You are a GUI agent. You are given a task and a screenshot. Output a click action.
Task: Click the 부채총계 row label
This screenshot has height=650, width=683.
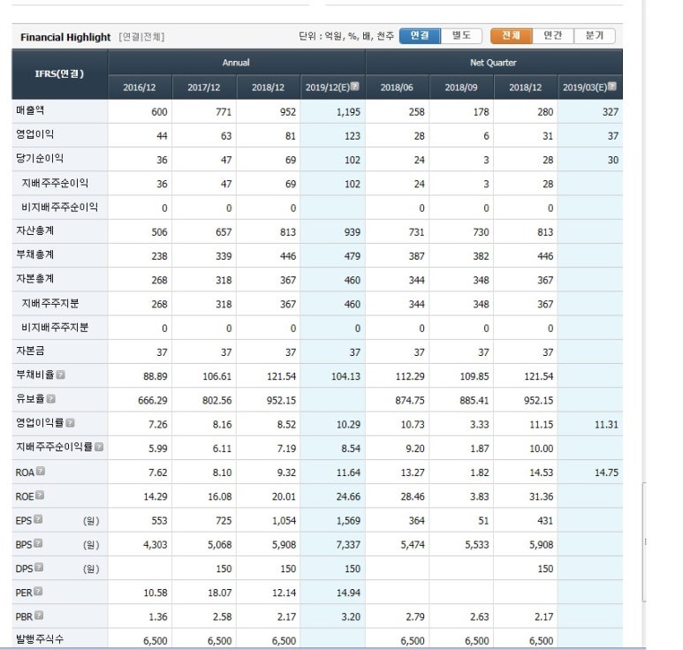coord(34,254)
